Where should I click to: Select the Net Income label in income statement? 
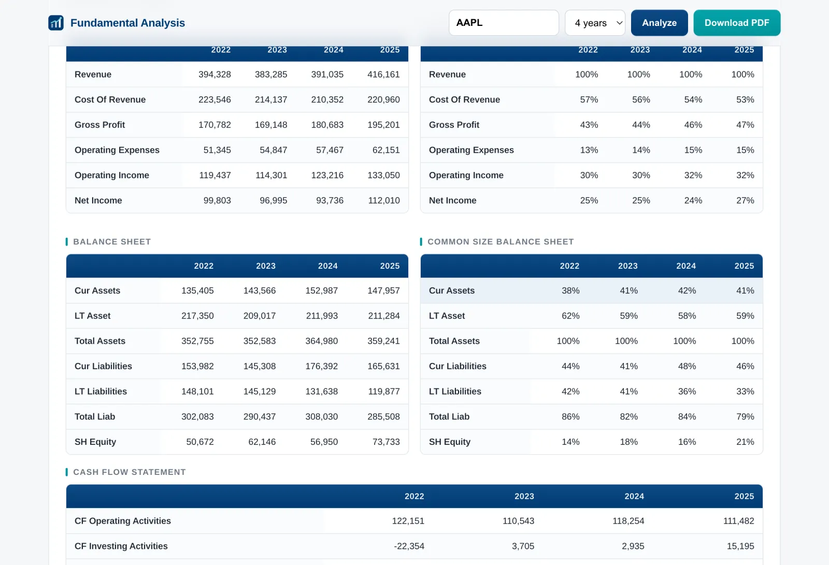[x=98, y=200]
